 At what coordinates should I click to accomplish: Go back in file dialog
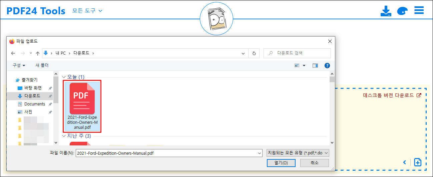[x=13, y=53]
